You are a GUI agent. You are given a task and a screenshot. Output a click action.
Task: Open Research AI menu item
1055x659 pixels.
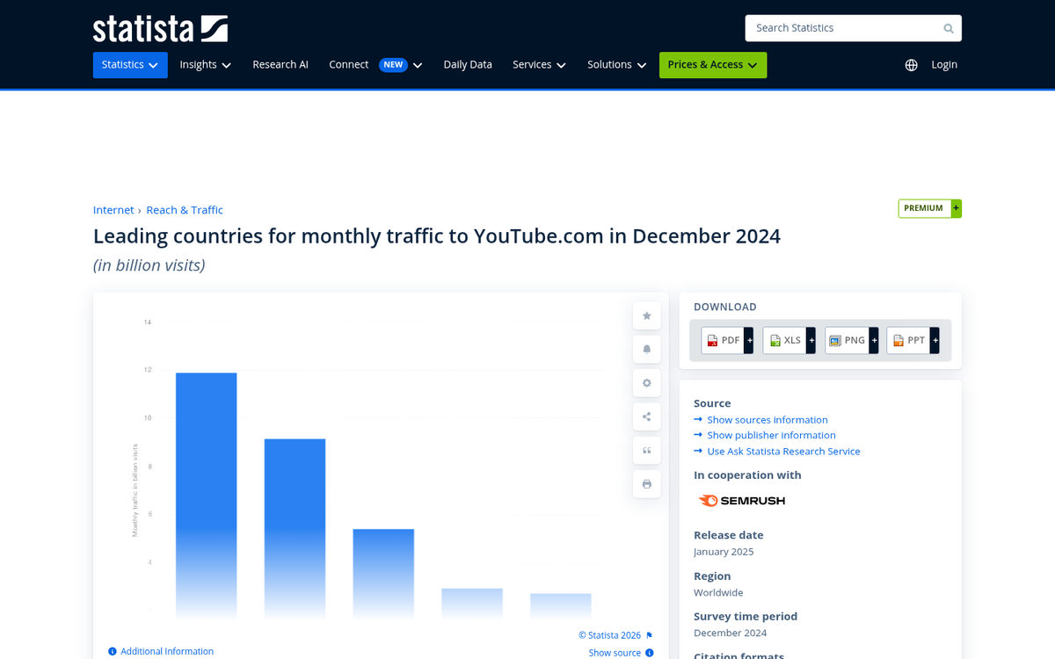pos(280,65)
